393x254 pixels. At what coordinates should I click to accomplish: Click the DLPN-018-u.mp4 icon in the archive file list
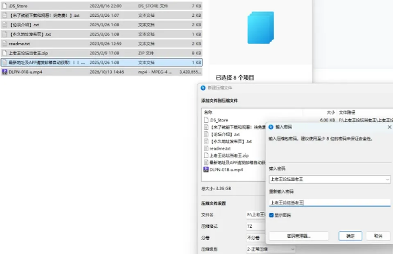point(206,170)
